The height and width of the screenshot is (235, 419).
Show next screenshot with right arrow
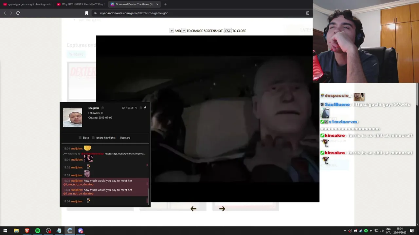(x=222, y=209)
